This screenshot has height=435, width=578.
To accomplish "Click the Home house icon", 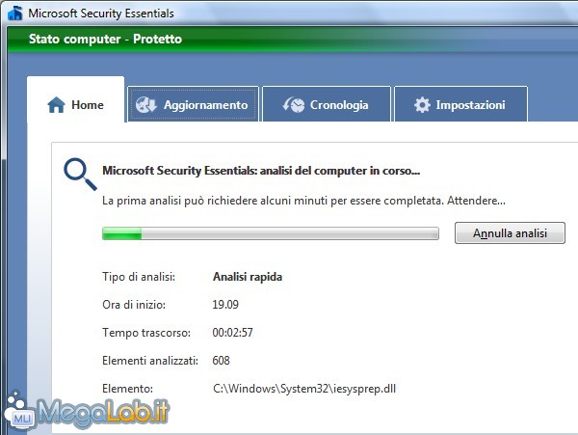I will coord(56,105).
